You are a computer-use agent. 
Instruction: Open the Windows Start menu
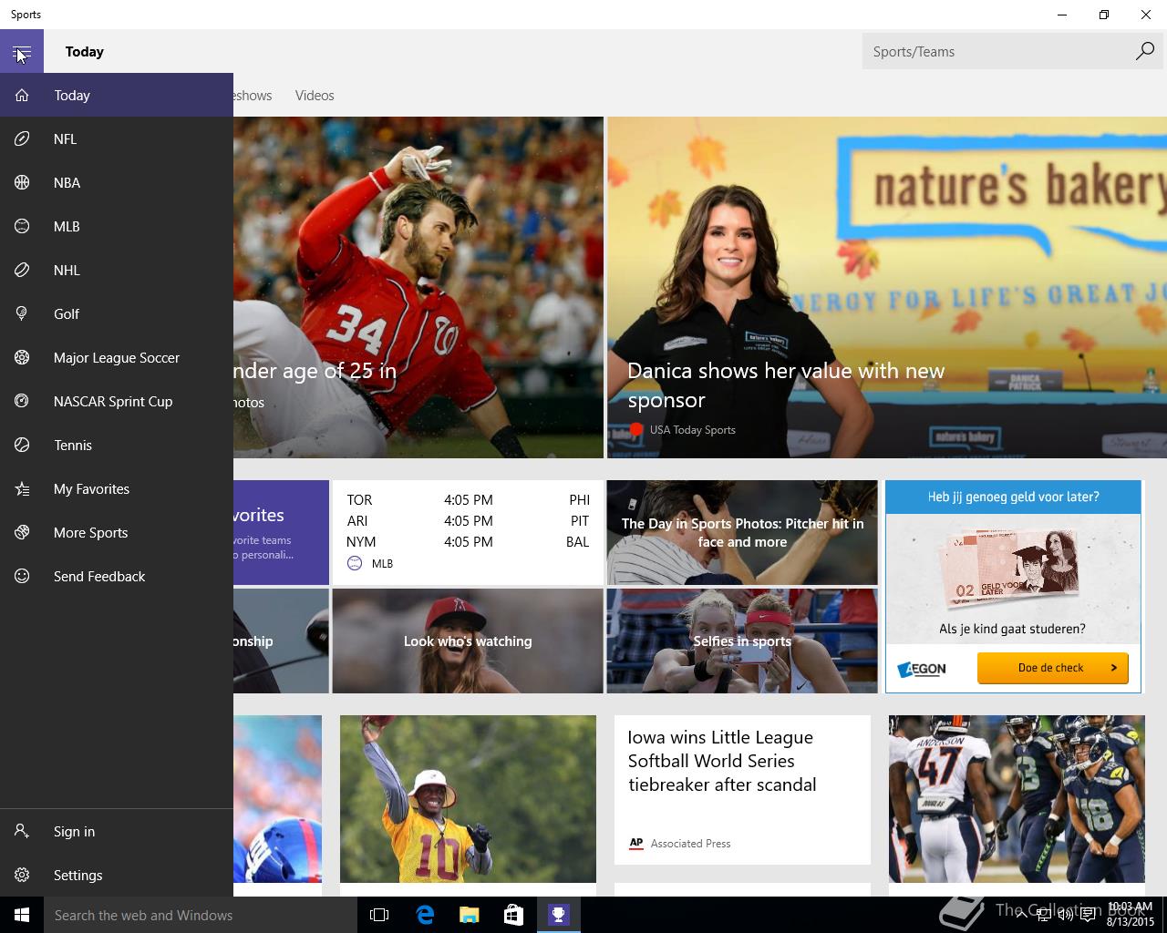pyautogui.click(x=22, y=915)
